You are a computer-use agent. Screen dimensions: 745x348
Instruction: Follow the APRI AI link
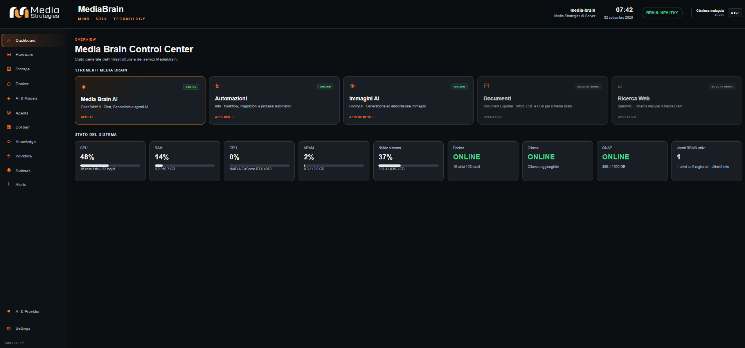tap(88, 117)
